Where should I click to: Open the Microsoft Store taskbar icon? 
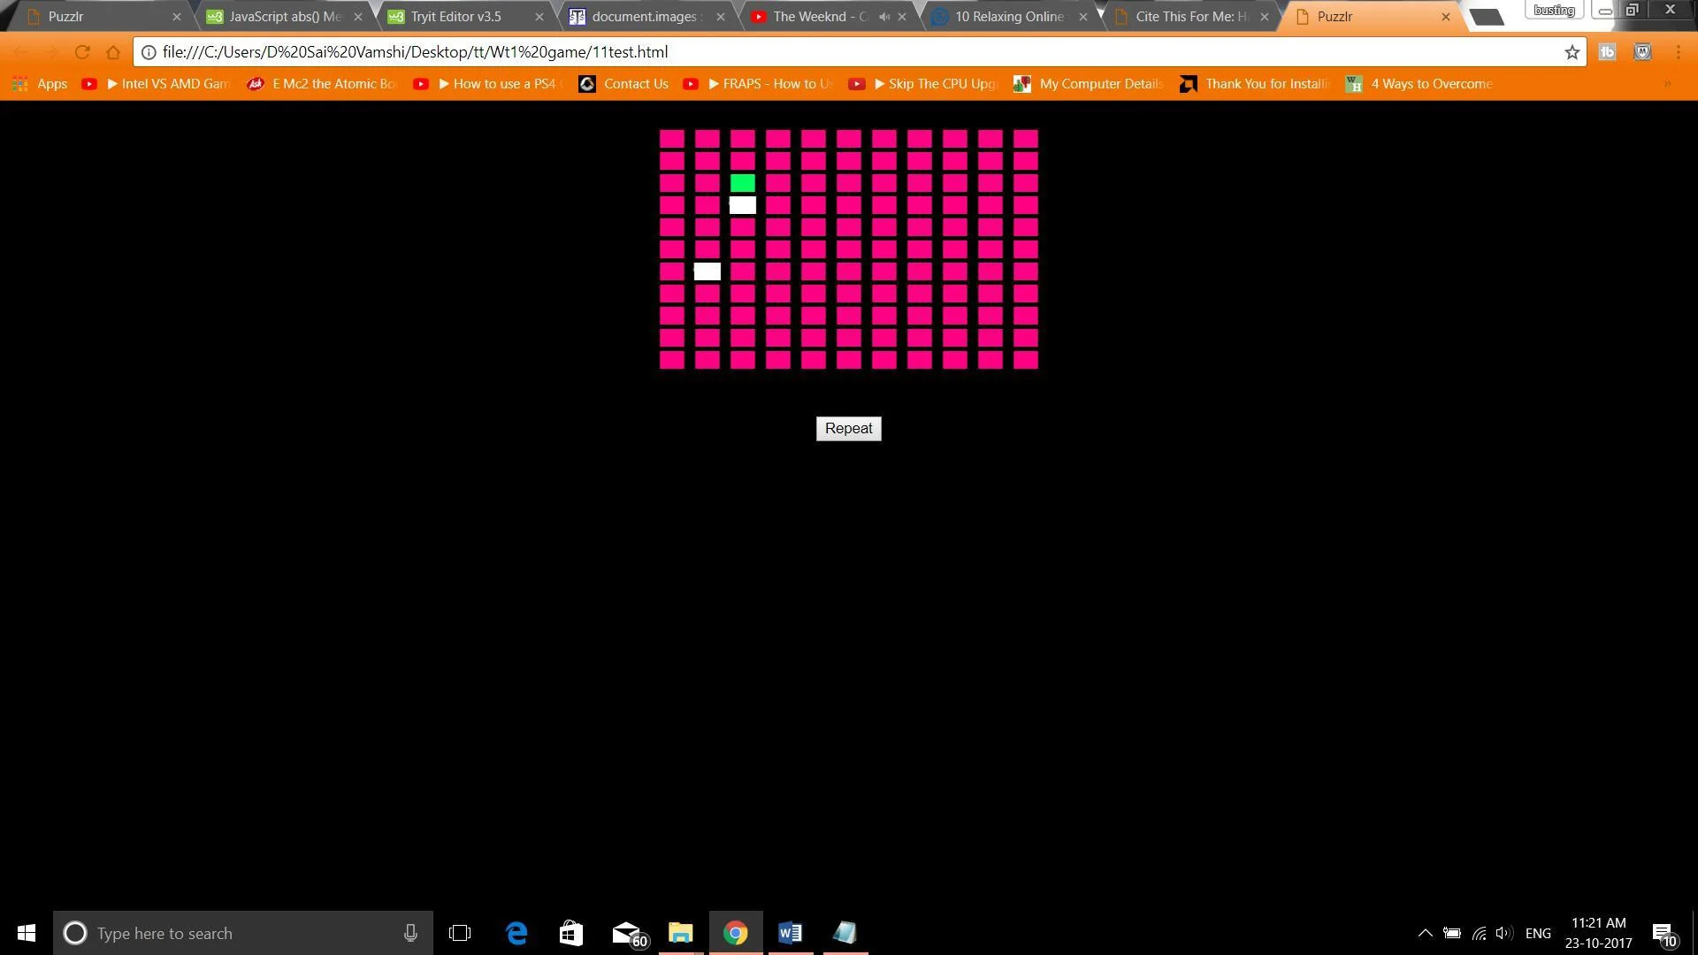click(571, 933)
